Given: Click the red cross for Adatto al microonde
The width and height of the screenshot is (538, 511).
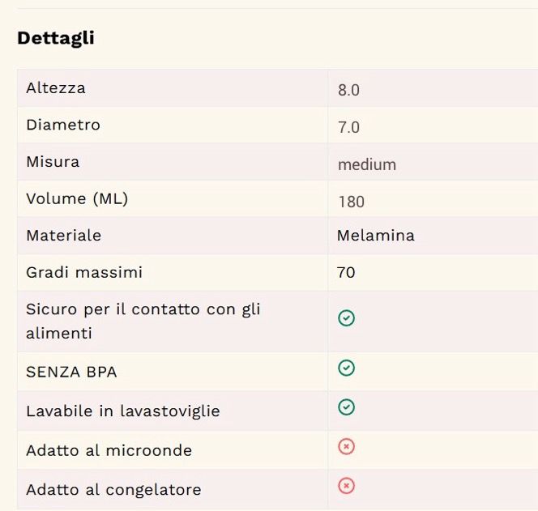Looking at the screenshot, I should (x=346, y=447).
